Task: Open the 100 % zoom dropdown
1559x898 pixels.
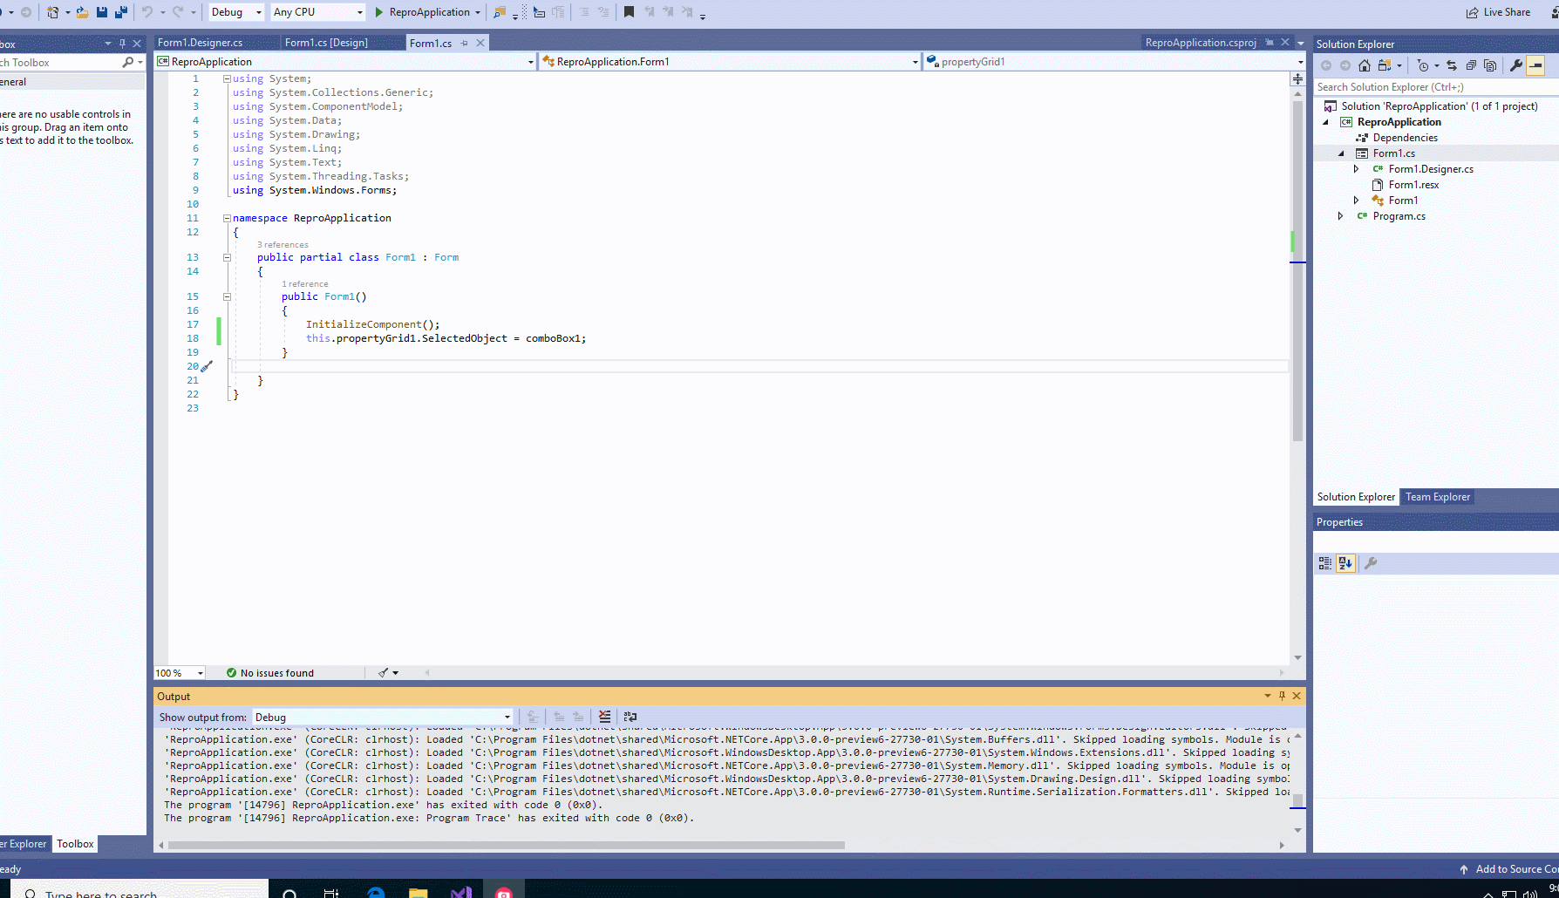Action: pyautogui.click(x=180, y=673)
